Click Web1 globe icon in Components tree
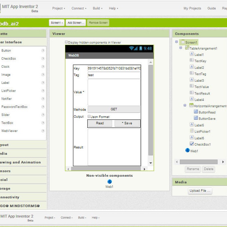This screenshot has width=227, height=227. coord(187,150)
